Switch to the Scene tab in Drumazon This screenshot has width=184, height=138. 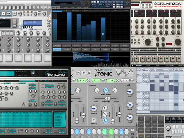pyautogui.click(x=148, y=66)
